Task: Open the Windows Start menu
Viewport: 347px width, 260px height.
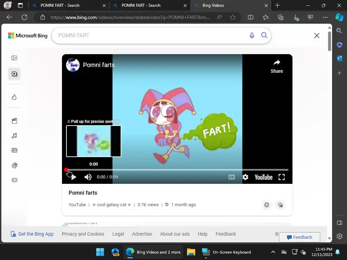Action: tap(100, 252)
